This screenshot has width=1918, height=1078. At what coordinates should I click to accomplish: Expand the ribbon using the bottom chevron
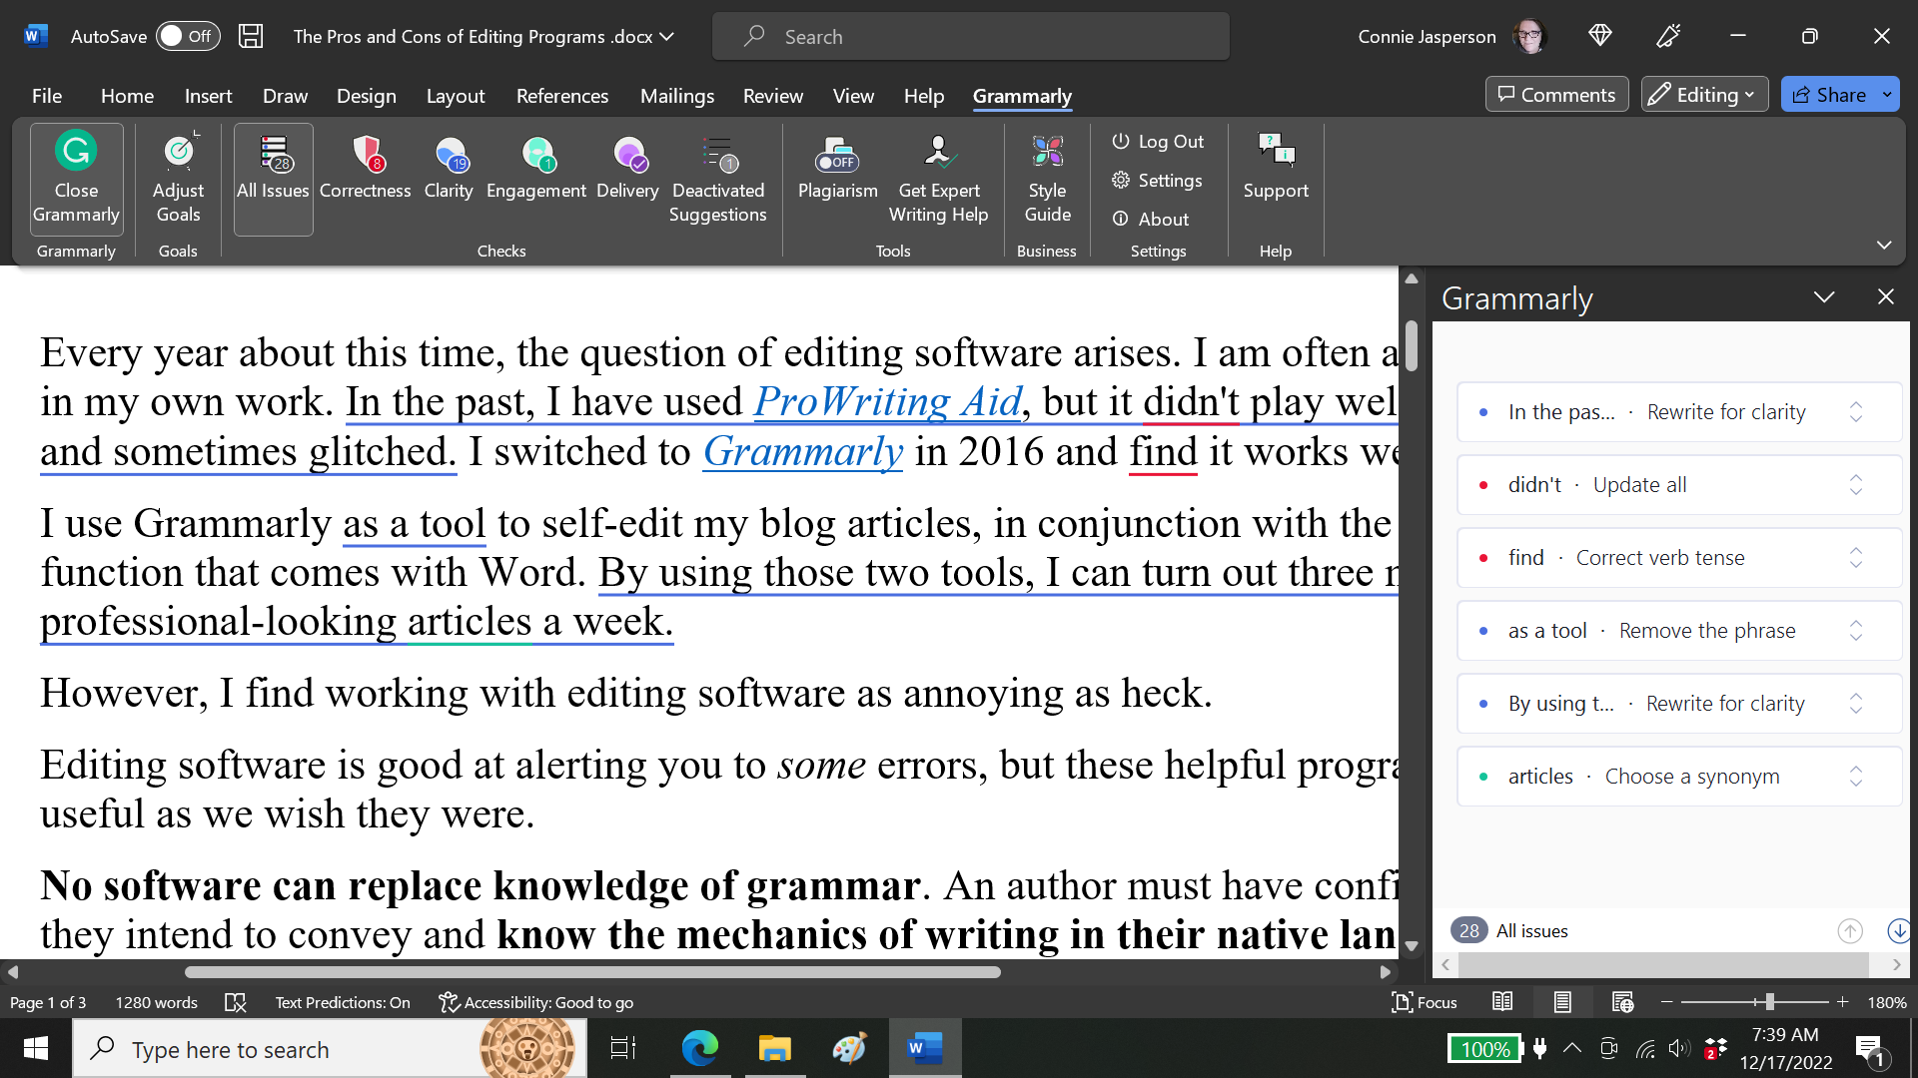click(1885, 246)
